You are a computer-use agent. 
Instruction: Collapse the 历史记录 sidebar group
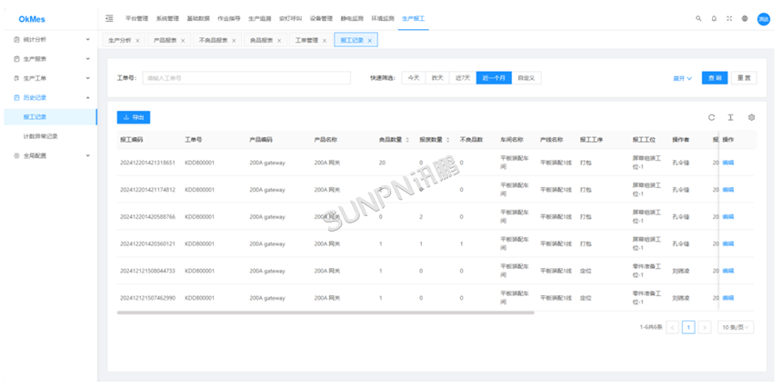(x=49, y=97)
